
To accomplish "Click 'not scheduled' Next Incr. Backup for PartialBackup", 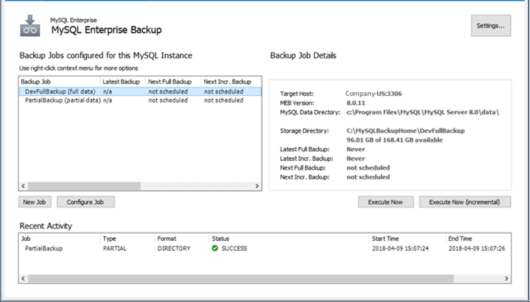I will coord(224,100).
